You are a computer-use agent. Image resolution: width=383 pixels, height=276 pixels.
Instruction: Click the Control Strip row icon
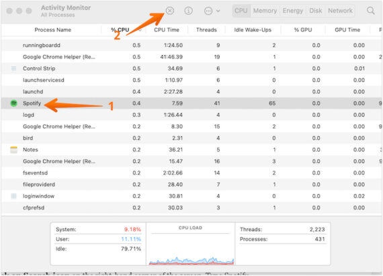tap(13, 68)
